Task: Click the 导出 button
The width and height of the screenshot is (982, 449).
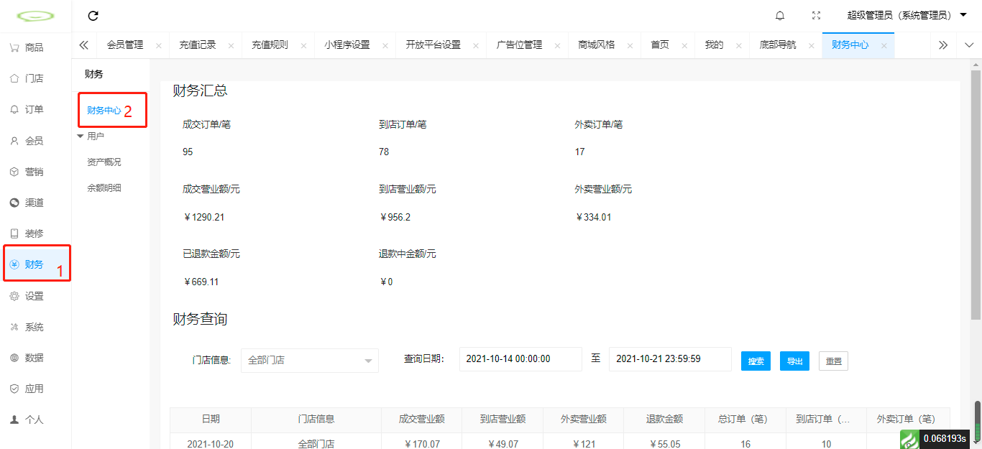Action: coord(795,361)
